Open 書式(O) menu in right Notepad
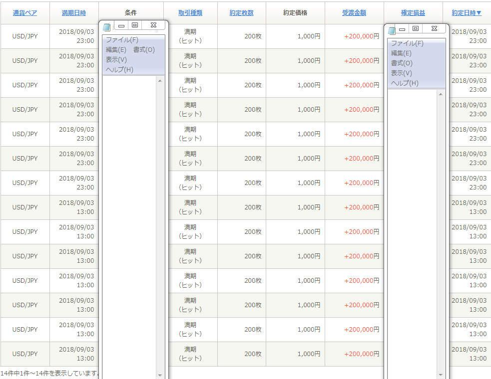The image size is (491, 379). coord(402,63)
